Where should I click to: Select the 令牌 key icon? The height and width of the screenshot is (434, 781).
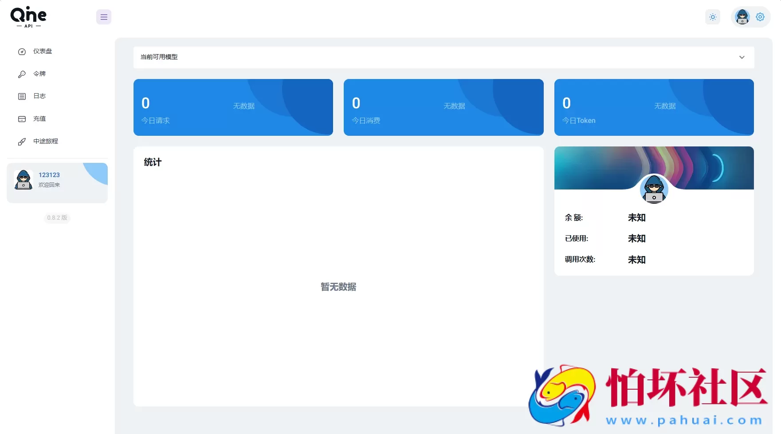(x=22, y=74)
